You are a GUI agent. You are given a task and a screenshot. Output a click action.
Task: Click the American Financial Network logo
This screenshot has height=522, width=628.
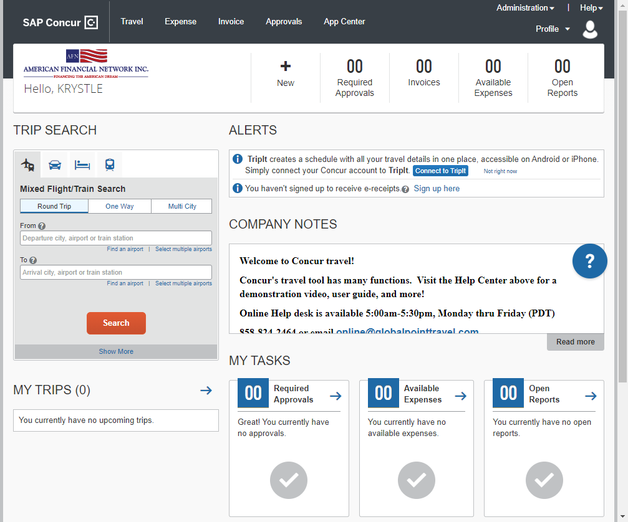(86, 64)
